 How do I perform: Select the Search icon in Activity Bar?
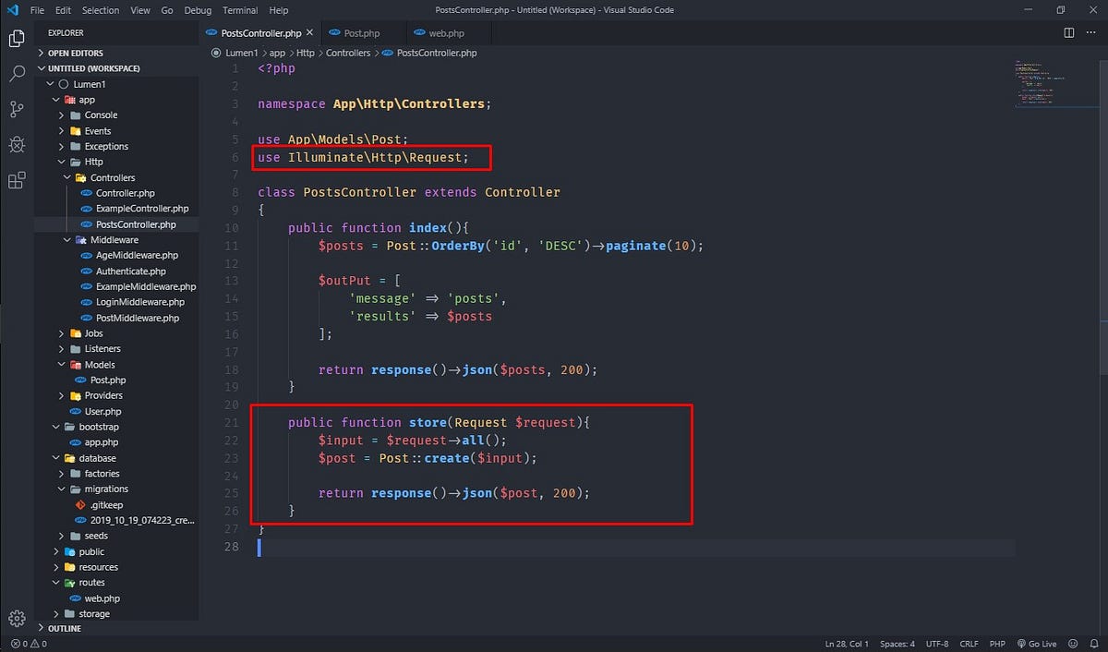point(17,74)
